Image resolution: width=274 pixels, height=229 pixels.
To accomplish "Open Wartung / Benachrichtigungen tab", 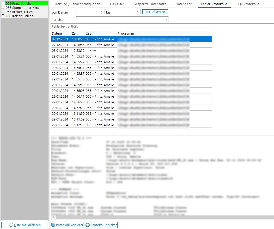I will click(77, 4).
